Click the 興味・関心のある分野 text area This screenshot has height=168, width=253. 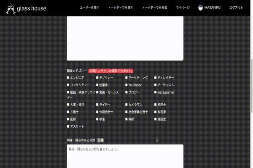point(125,156)
